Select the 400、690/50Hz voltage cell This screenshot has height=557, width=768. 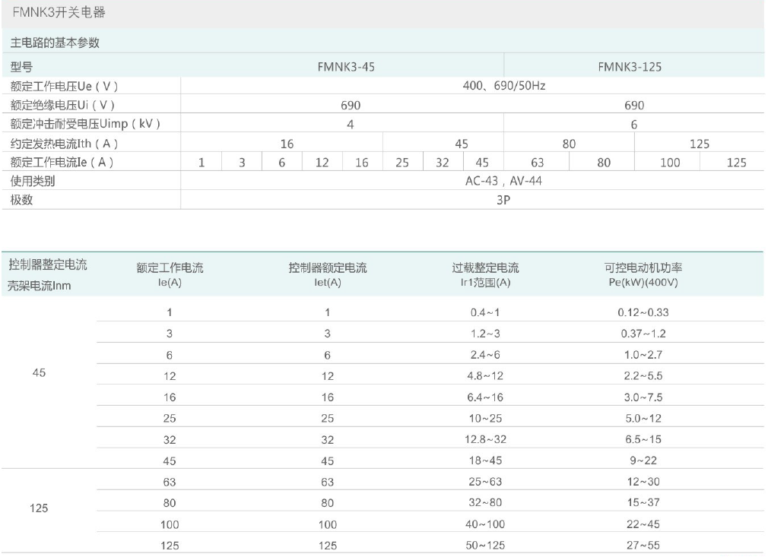503,86
